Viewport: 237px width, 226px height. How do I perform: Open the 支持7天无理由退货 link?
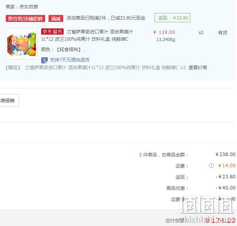(69, 60)
